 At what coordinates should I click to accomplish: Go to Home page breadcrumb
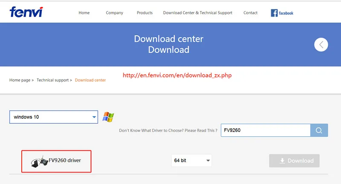(20, 80)
